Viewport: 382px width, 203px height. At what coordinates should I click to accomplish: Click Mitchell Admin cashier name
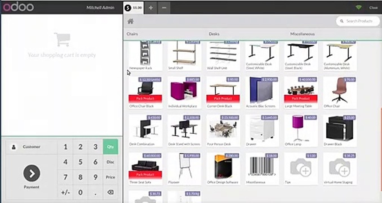click(100, 8)
